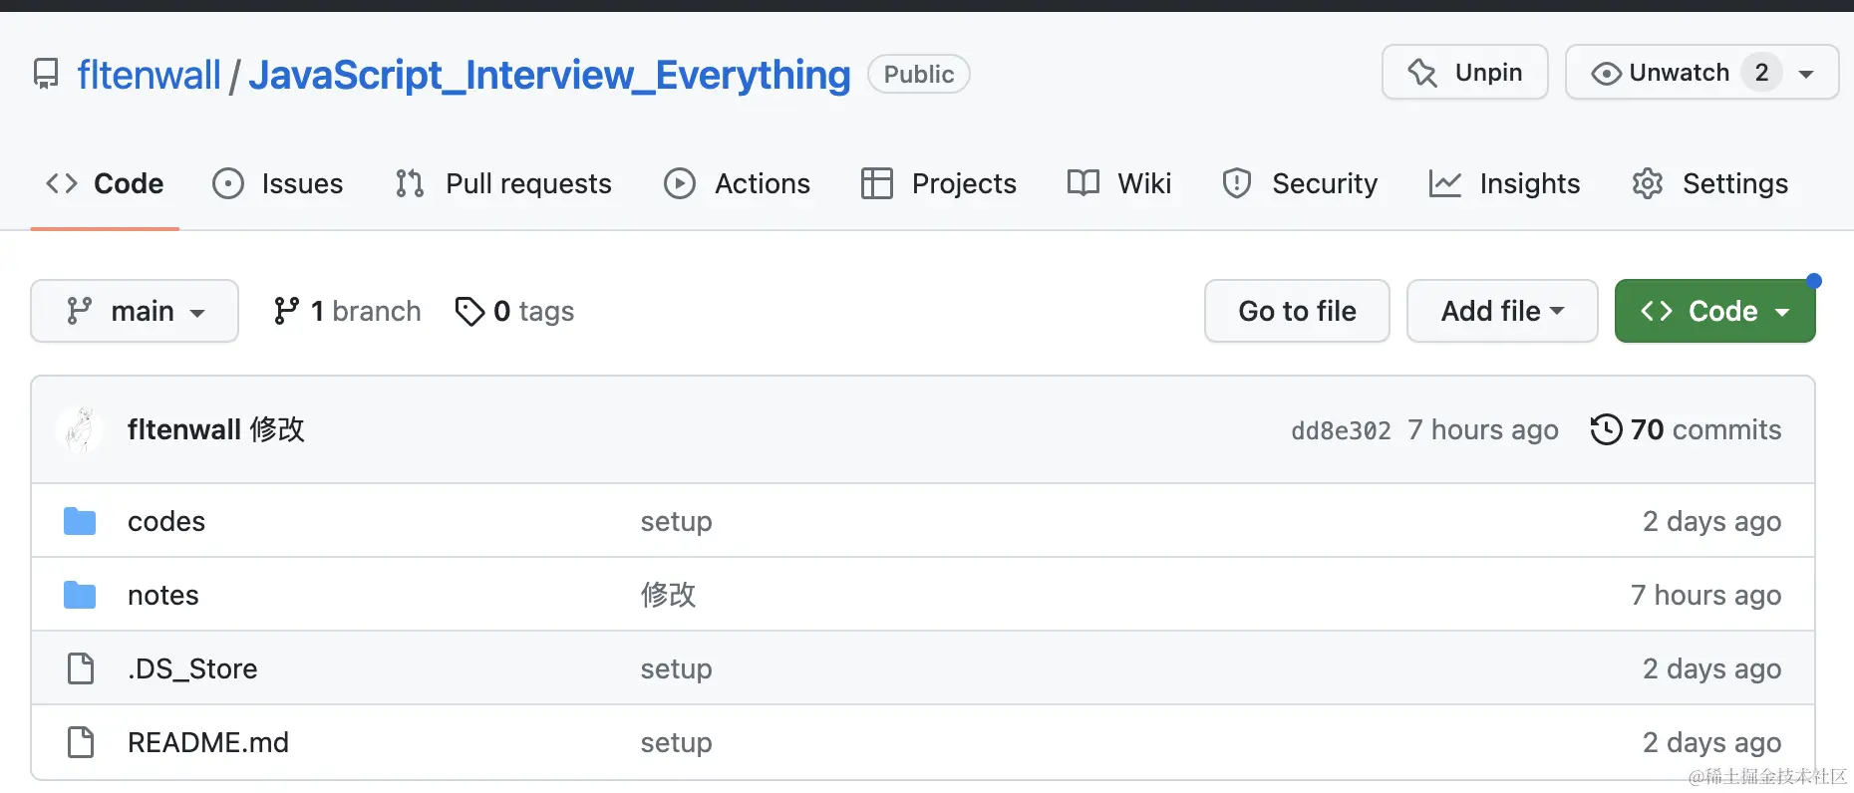The image size is (1854, 793).
Task: Open the Pull requests tab
Action: click(x=503, y=183)
